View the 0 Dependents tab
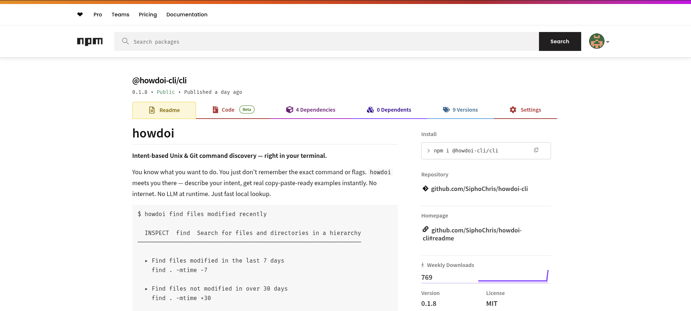The height and width of the screenshot is (311, 691). tap(389, 110)
